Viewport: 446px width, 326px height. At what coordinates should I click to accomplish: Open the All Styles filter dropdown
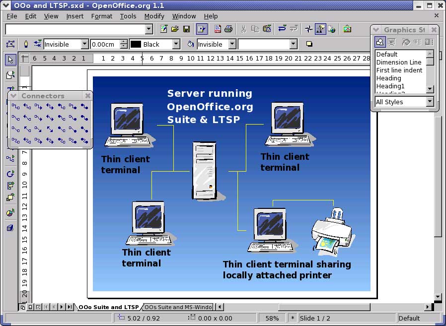coord(430,102)
